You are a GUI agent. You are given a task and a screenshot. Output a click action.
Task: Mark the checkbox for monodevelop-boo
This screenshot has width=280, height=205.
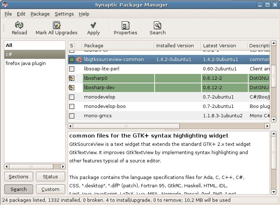pos(72,106)
